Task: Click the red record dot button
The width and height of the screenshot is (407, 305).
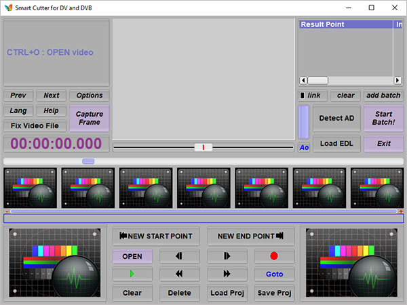Action: (x=275, y=257)
